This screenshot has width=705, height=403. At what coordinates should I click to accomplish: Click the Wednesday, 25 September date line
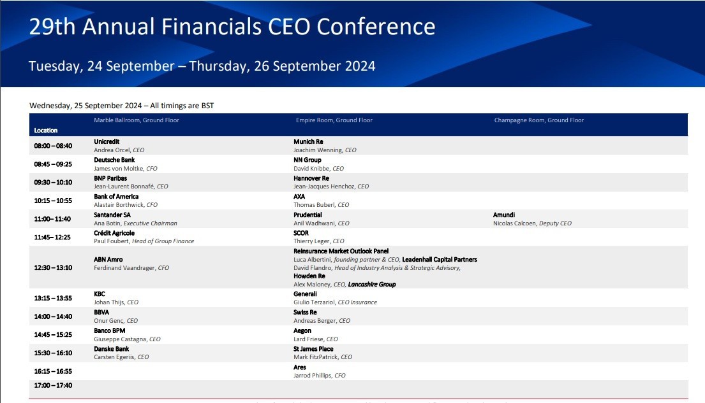(122, 106)
